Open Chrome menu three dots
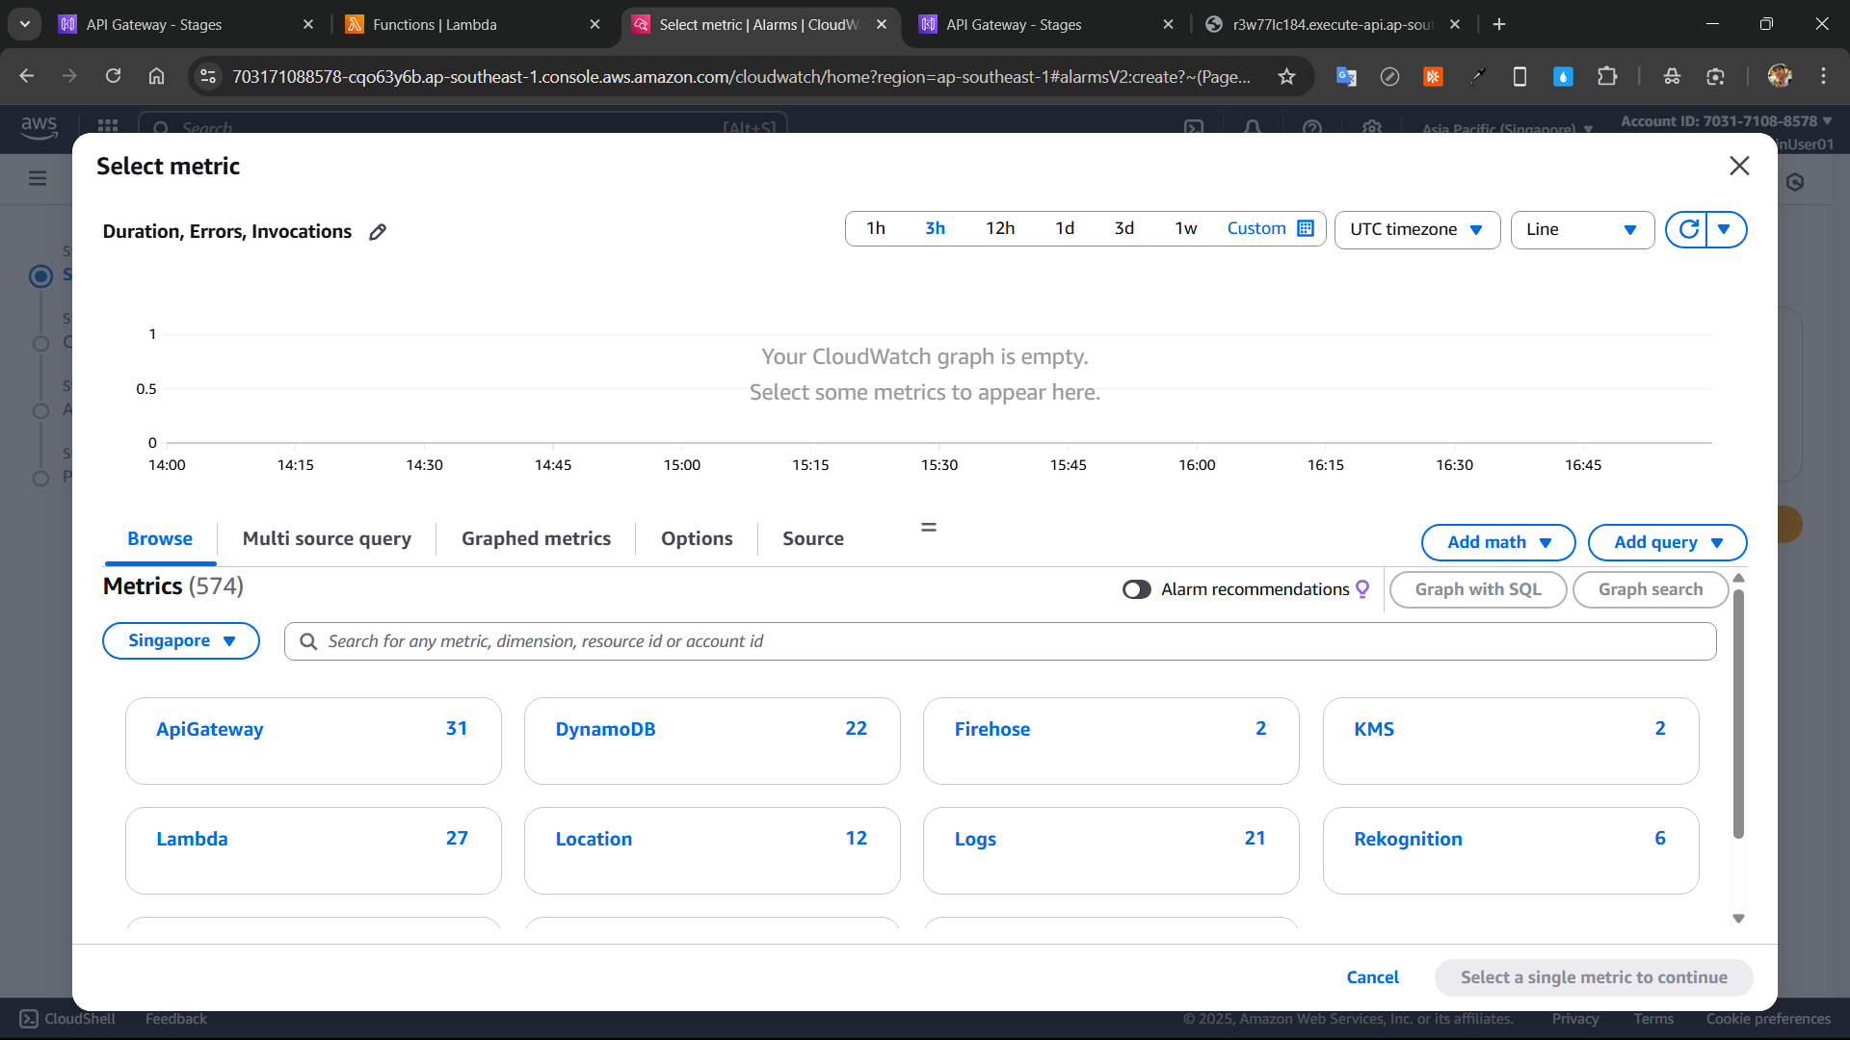 [1823, 76]
